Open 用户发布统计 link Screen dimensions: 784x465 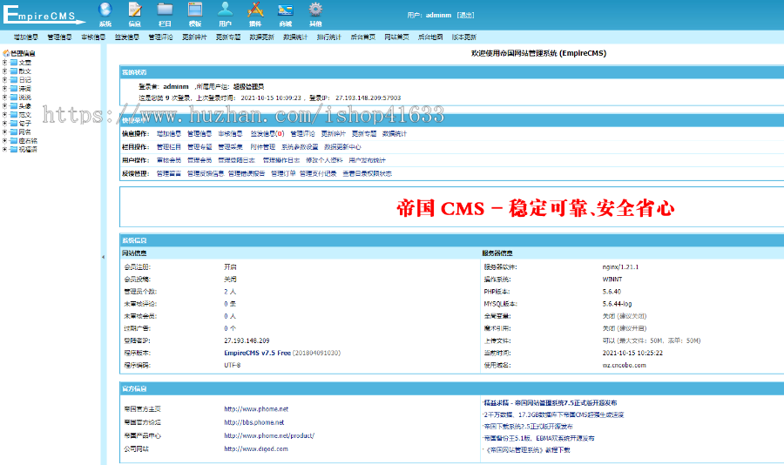click(368, 160)
